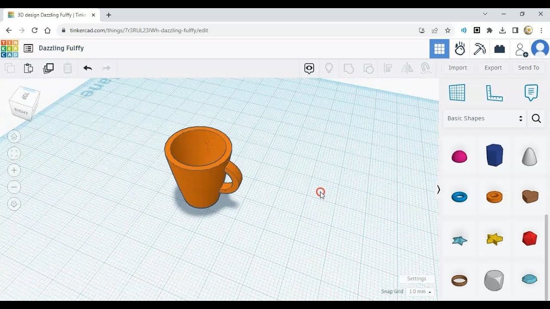Pick the pink half sphere shape
The height and width of the screenshot is (309, 550).
(459, 157)
